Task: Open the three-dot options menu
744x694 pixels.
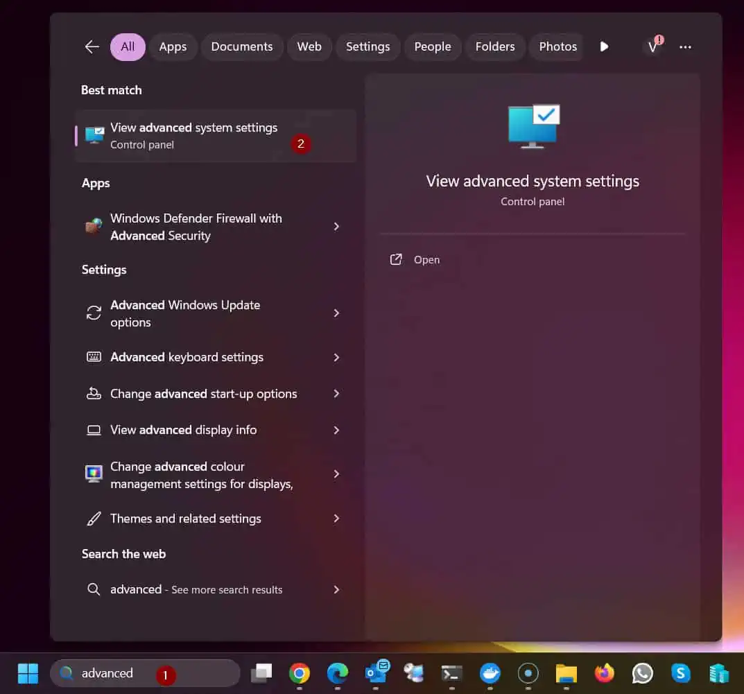Action: [684, 47]
